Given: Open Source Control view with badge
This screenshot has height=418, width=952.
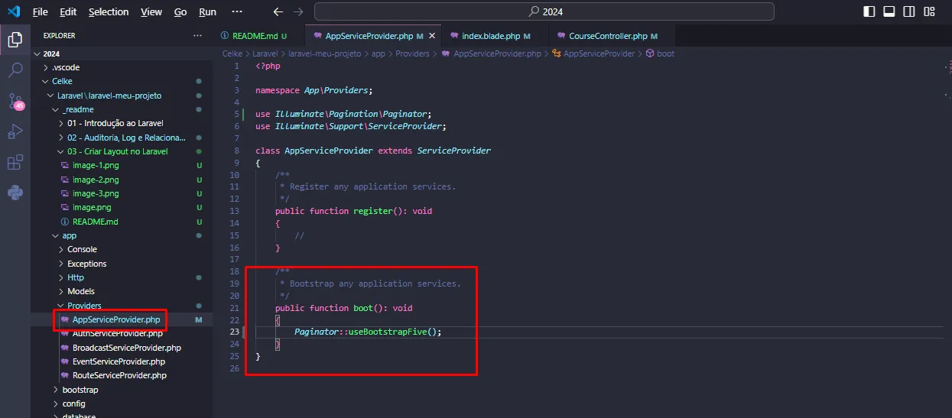Looking at the screenshot, I should click(15, 101).
